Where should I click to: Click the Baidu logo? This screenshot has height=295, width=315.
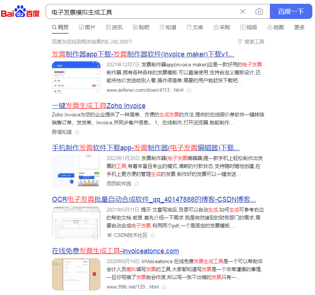coord(20,11)
